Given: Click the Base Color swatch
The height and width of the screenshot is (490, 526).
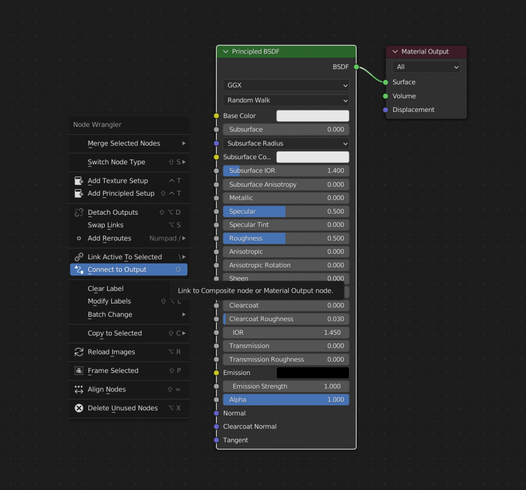Looking at the screenshot, I should 312,116.
